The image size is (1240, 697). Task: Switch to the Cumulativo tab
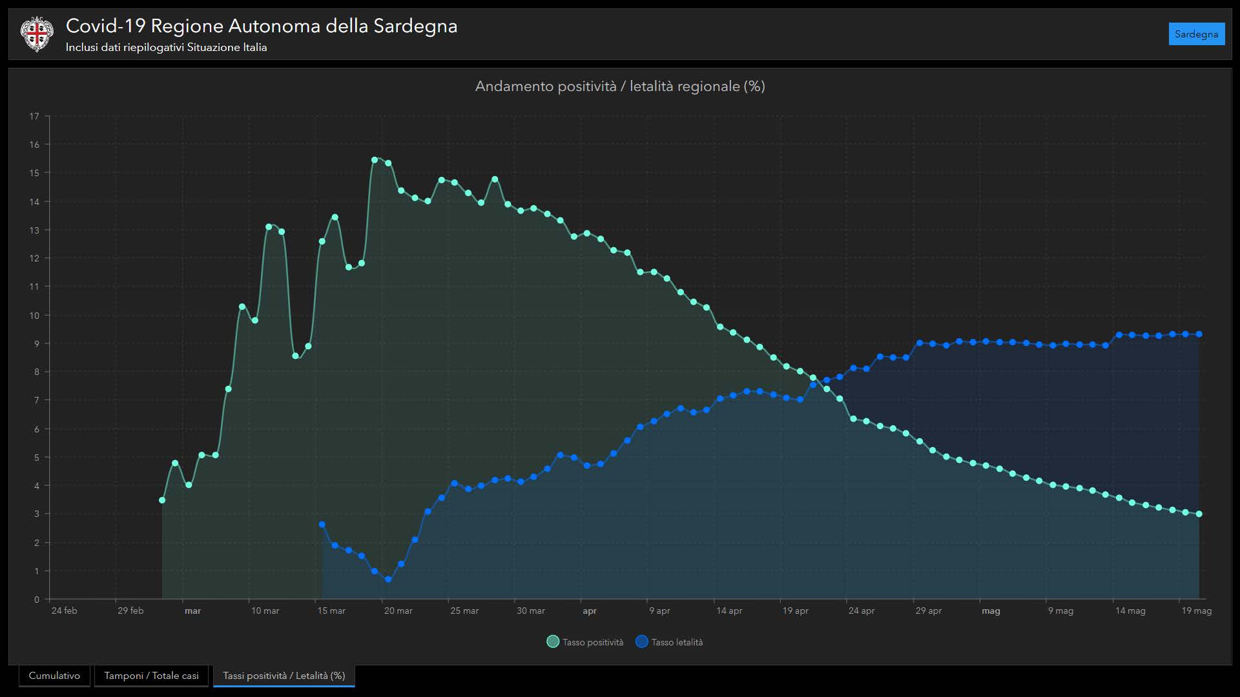tap(54, 676)
